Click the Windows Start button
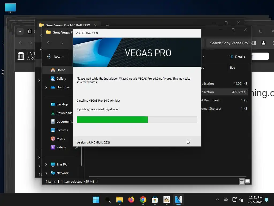 click(x=96, y=200)
